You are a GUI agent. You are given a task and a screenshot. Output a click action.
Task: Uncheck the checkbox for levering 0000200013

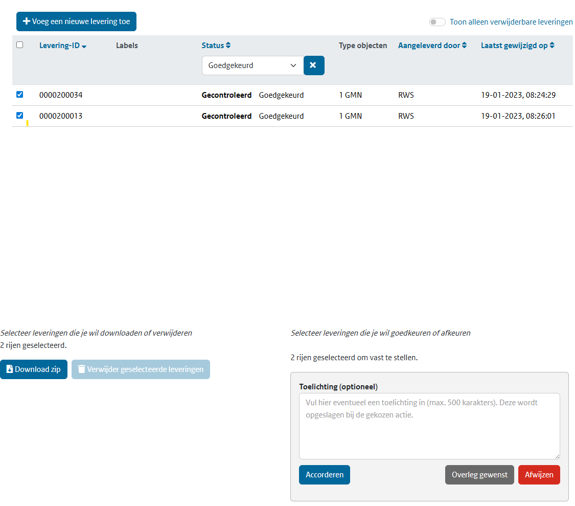point(20,116)
